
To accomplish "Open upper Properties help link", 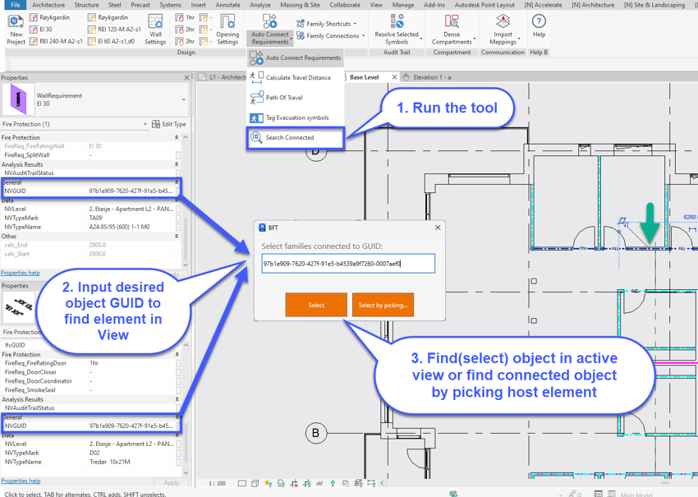I will pyautogui.click(x=21, y=273).
